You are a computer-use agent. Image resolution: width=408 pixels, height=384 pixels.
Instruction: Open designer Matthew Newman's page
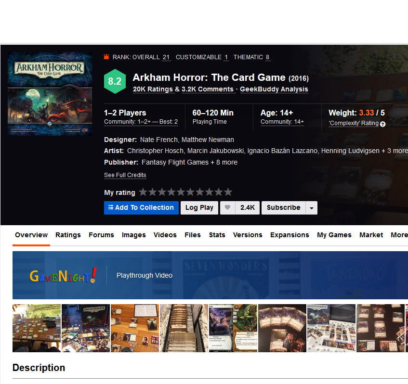click(x=208, y=140)
